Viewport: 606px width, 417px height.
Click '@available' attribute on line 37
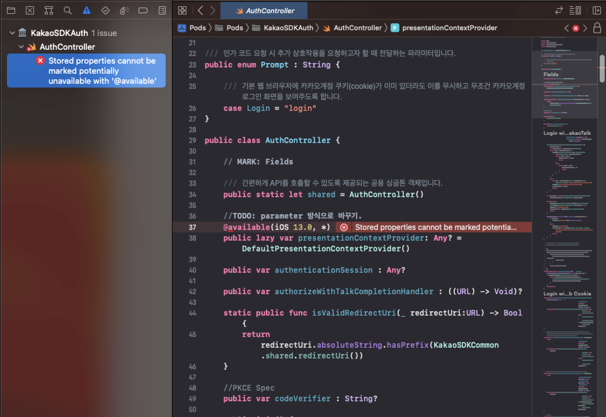[x=247, y=227]
